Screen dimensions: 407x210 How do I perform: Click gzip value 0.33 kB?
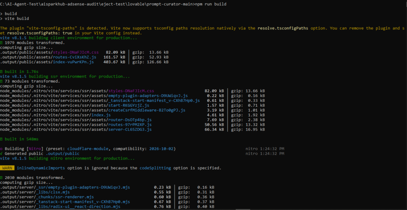pyautogui.click(x=256, y=101)
